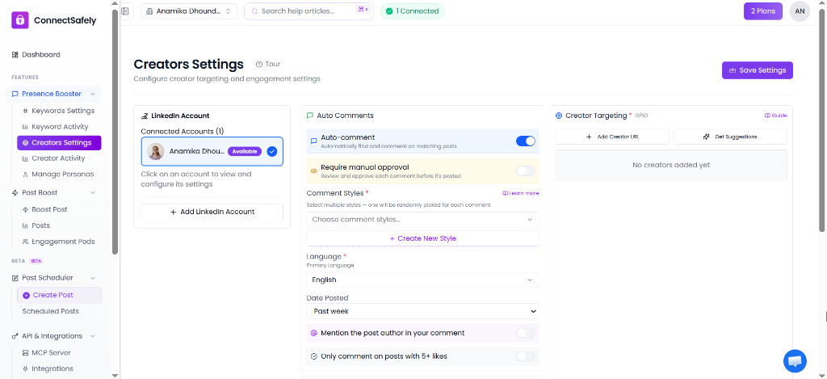Click the ConnectSafely lock logo icon

point(20,20)
